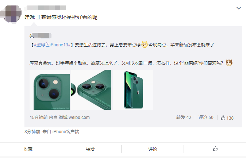Click the doge emoji in repost text

[x=145, y=45]
